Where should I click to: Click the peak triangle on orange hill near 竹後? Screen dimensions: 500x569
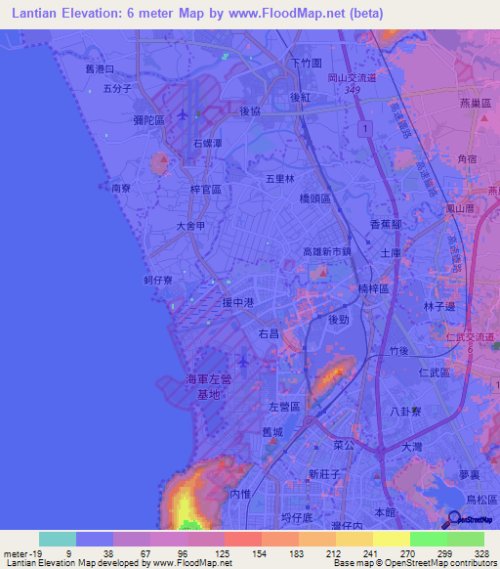(x=340, y=372)
